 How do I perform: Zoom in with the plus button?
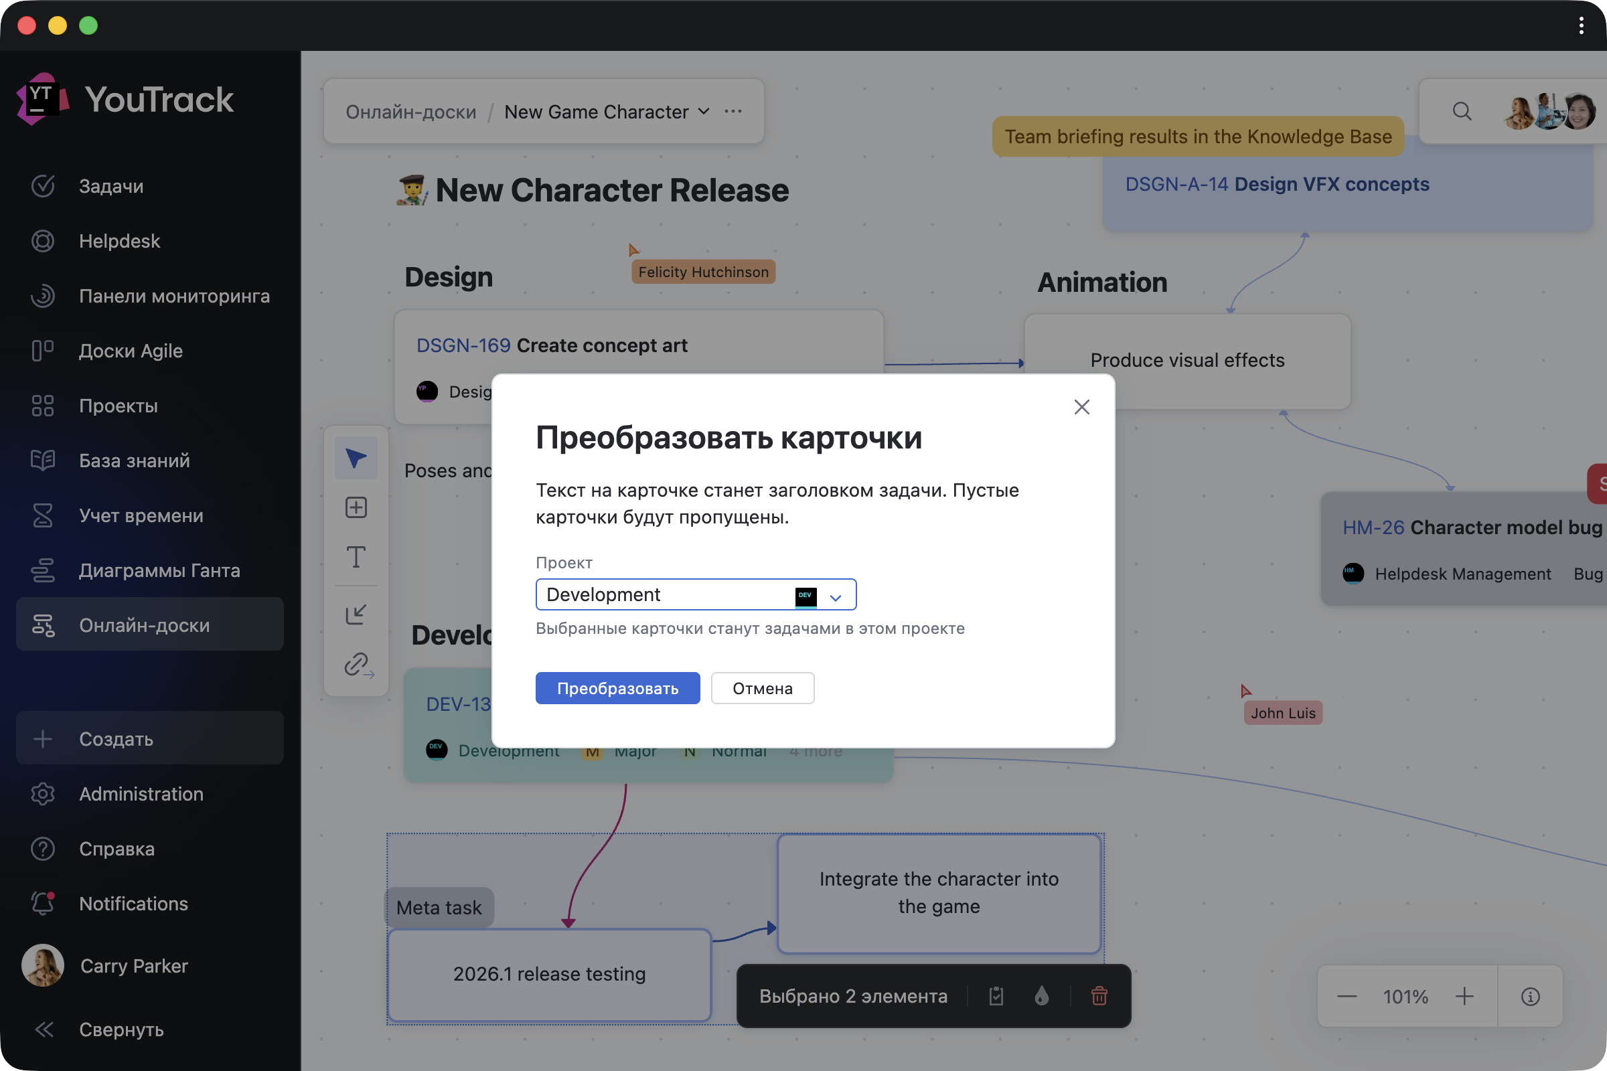coord(1464,997)
